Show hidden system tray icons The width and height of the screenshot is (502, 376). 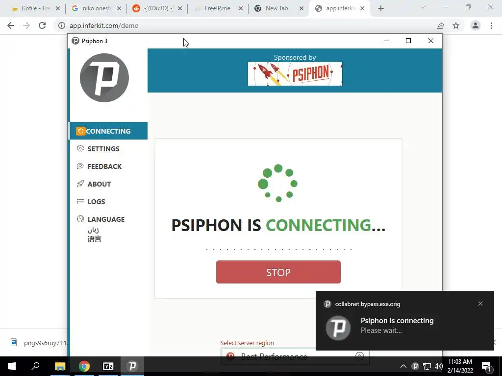(403, 366)
